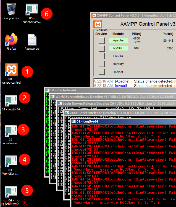Toggle the MySQL service checkbox
This screenshot has width=176, height=207.
coord(102,48)
